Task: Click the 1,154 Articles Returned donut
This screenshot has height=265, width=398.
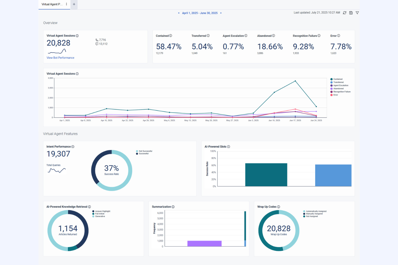Action: point(68,230)
